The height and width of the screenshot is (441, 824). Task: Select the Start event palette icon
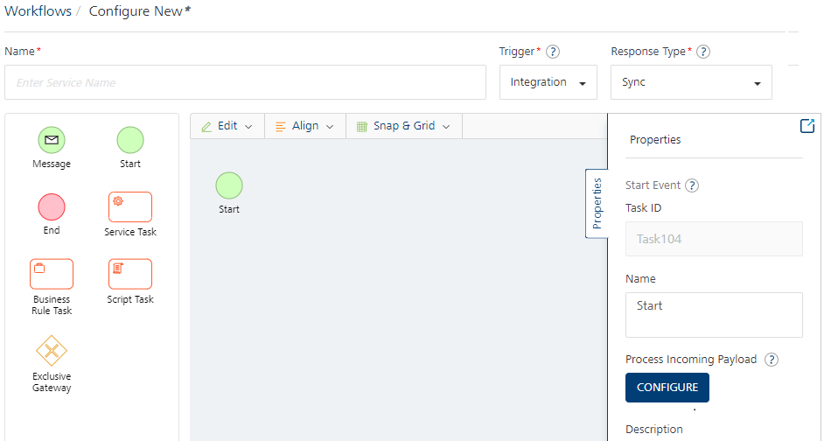(130, 140)
